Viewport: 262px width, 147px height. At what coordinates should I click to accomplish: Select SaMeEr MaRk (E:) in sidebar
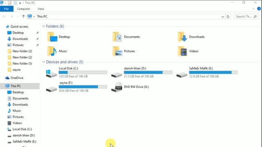[22, 142]
